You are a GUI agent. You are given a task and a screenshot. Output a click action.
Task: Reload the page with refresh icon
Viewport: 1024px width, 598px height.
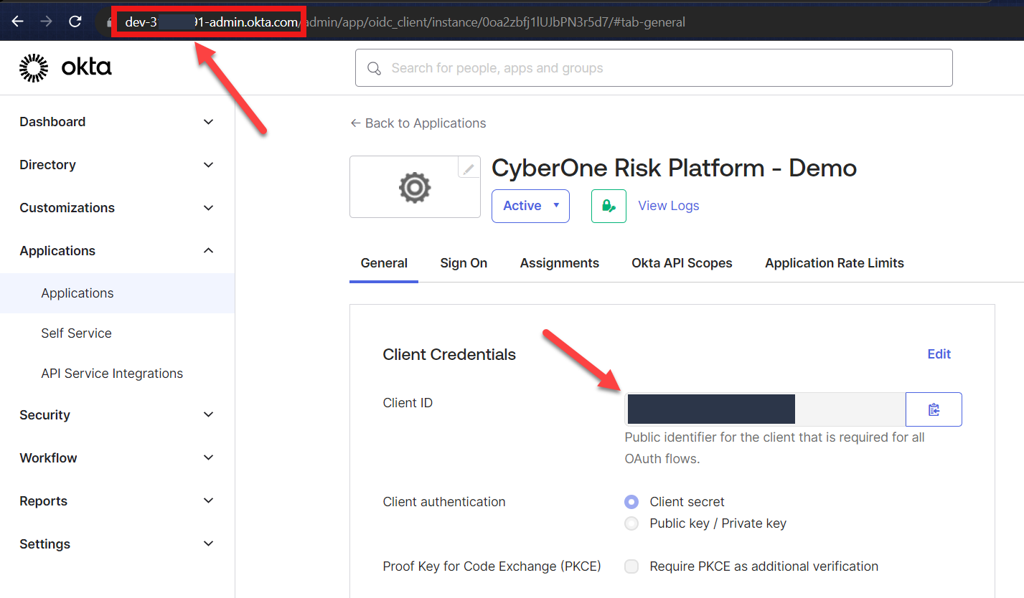click(x=75, y=22)
